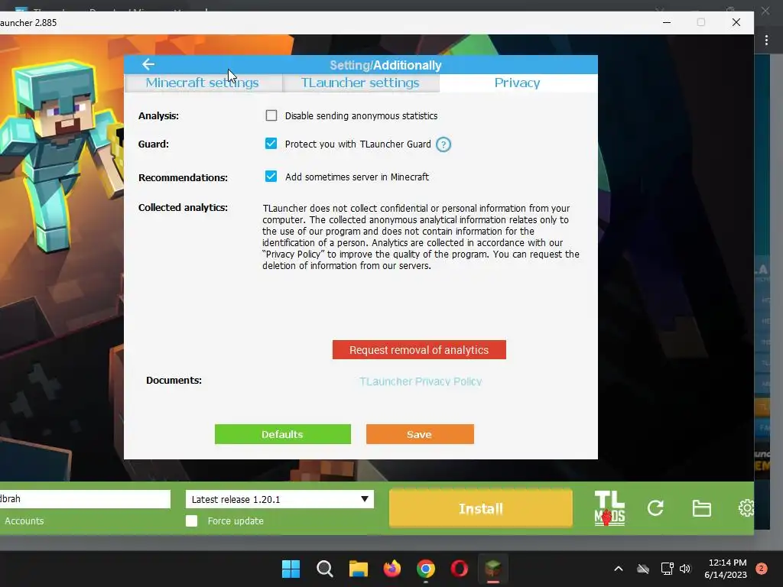Enable Disable sending anonymous statistics checkbox
The height and width of the screenshot is (587, 783).
tap(271, 116)
